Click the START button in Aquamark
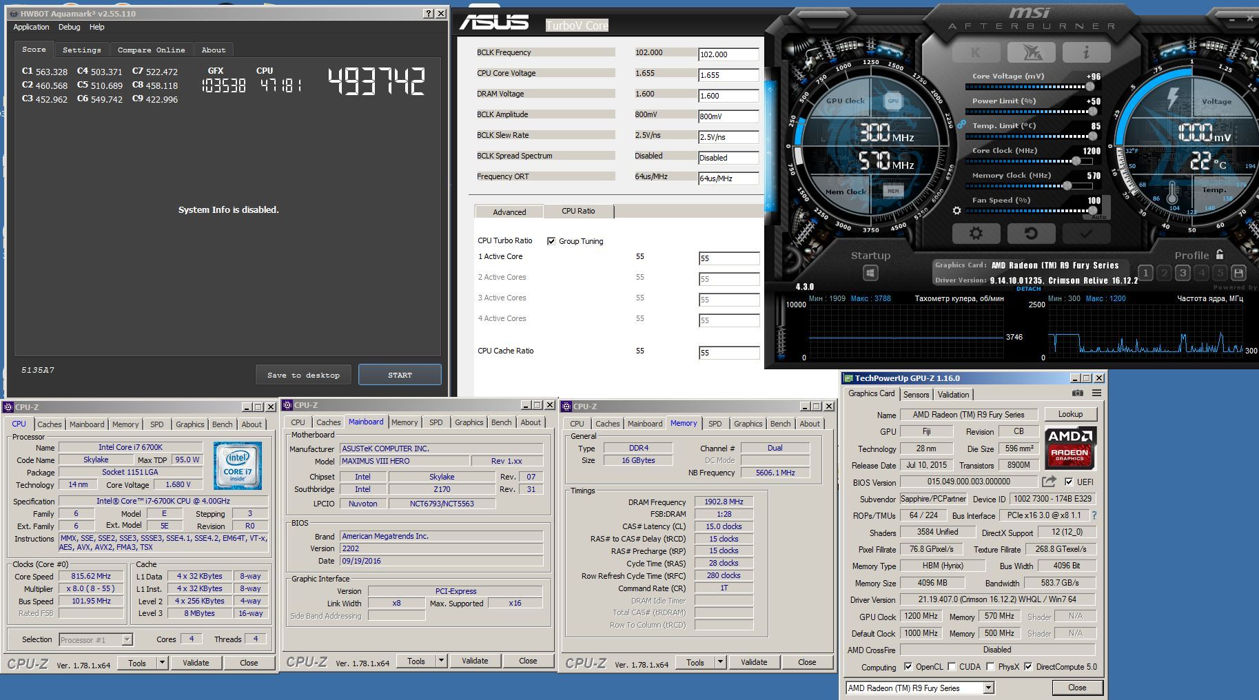Image resolution: width=1259 pixels, height=700 pixels. pos(400,375)
